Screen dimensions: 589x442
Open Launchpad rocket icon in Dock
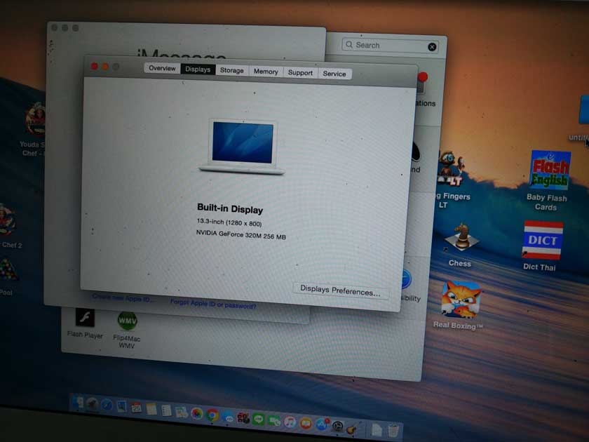tap(92, 404)
